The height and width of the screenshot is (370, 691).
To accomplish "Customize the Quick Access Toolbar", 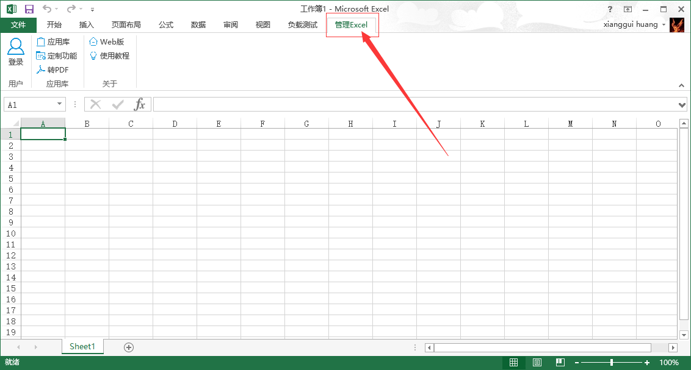I will point(92,9).
